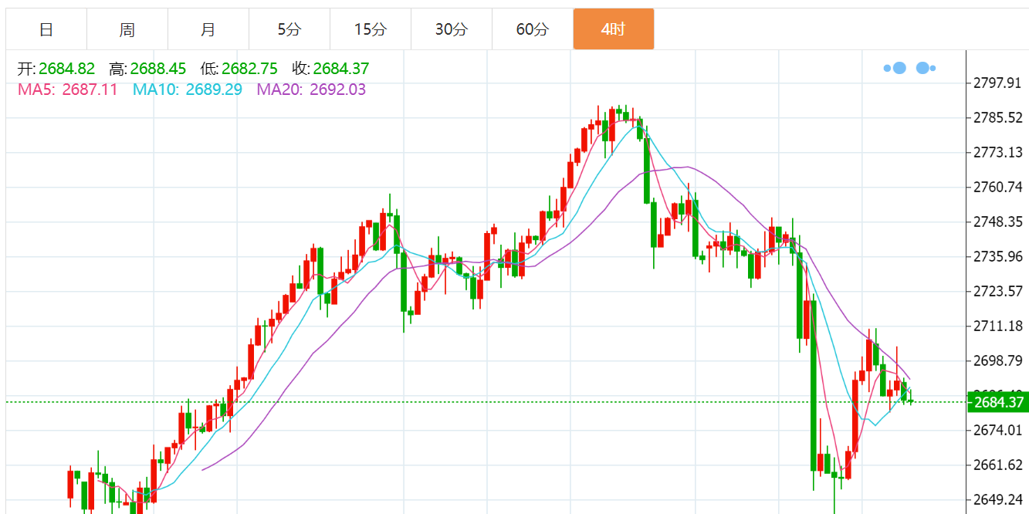Click the 2661.62 price axis label
The image size is (1029, 514).
tap(1000, 465)
